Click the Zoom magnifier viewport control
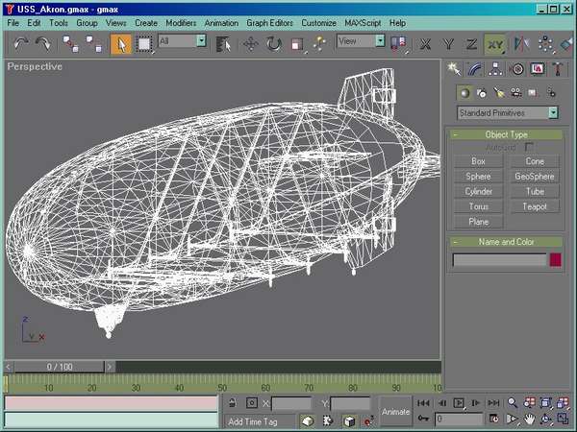 pyautogui.click(x=514, y=403)
